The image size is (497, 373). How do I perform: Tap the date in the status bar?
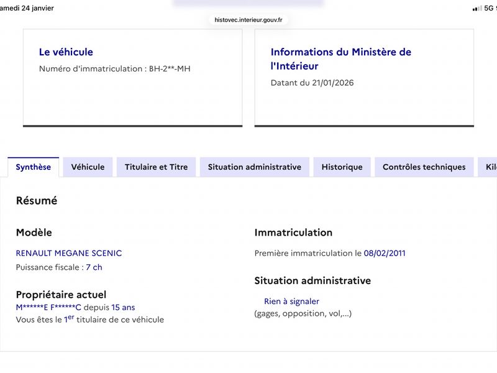coord(27,8)
